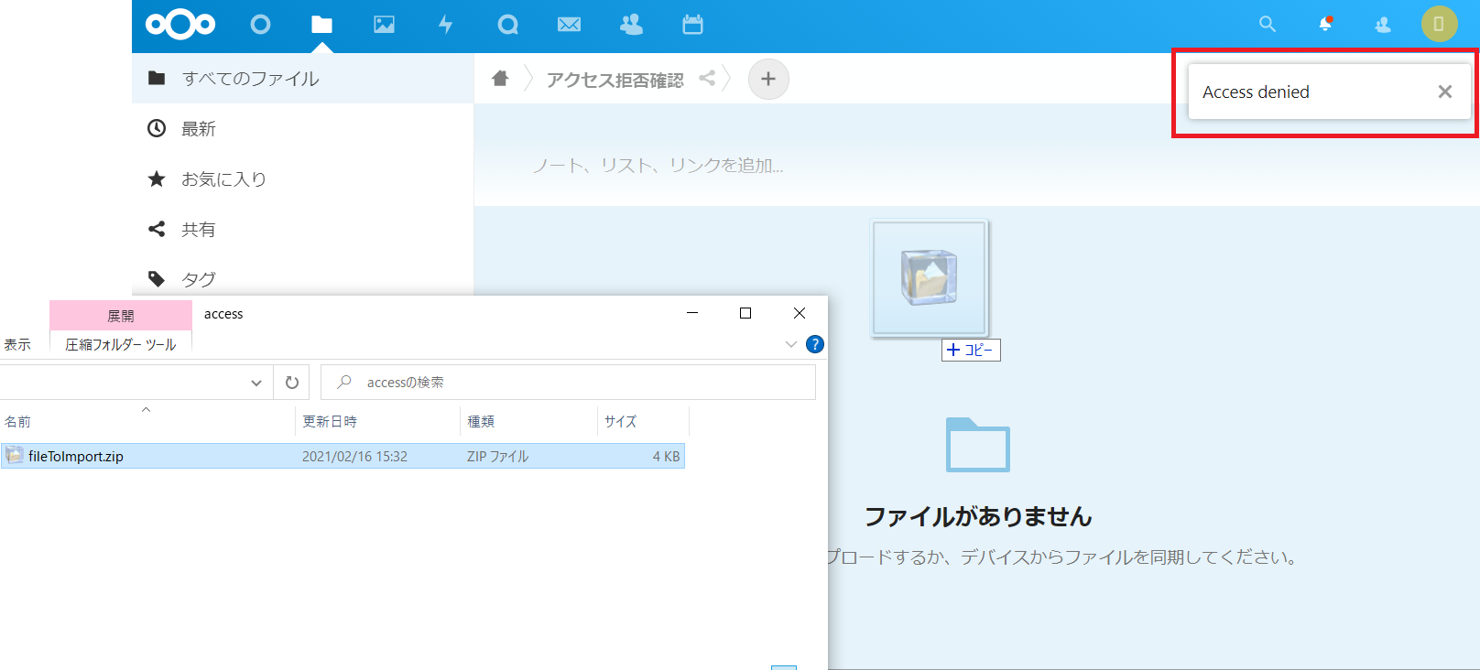This screenshot has width=1480, height=670.
Task: Select fileToImport.zip file row
Action: point(343,456)
